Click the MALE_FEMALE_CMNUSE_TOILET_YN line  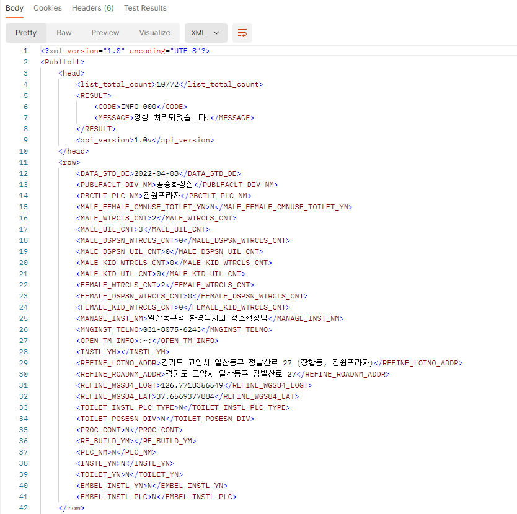pos(214,207)
